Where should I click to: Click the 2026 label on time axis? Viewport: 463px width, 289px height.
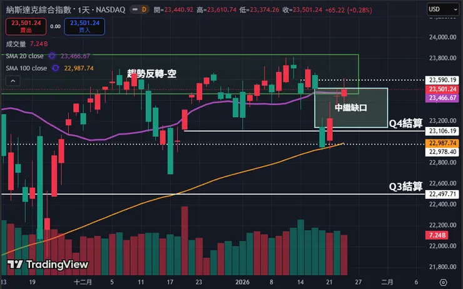(242, 282)
